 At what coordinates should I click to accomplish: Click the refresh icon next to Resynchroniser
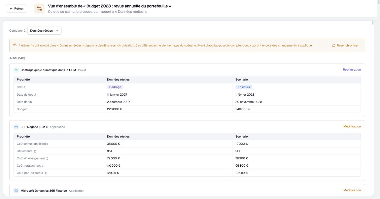coord(334,46)
